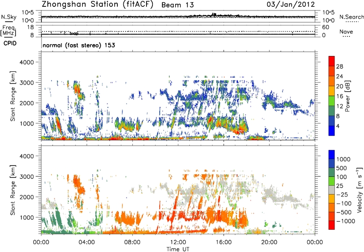
Task: Select the '-1000' label on velocity colorbar
Action: (346, 221)
